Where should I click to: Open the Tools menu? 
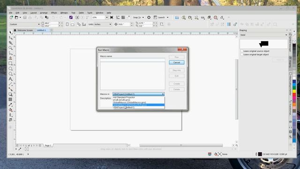tap(90, 13)
